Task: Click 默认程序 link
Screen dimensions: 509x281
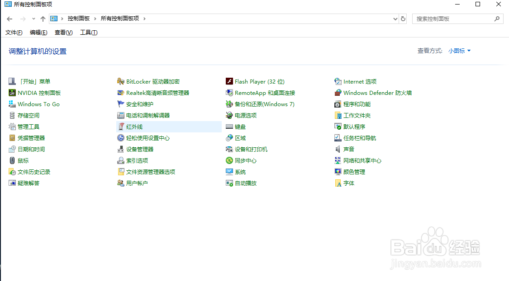Action: pyautogui.click(x=354, y=127)
